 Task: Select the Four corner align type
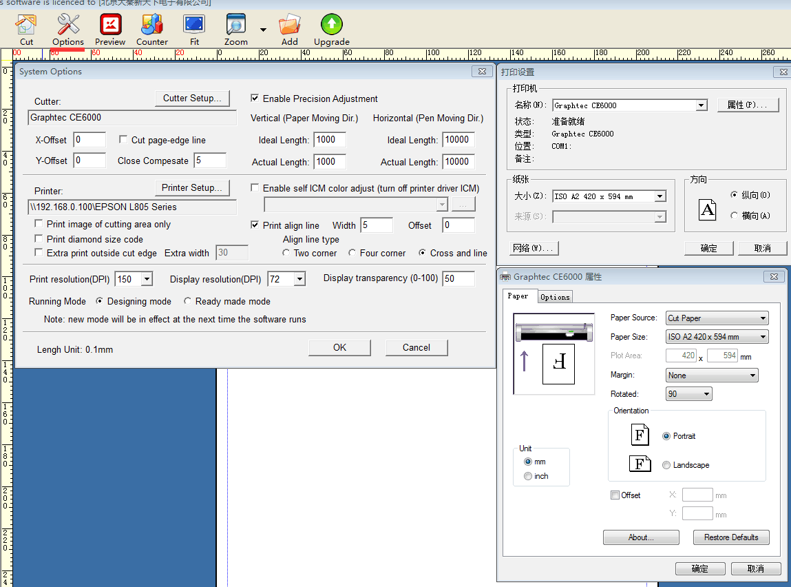click(x=353, y=253)
